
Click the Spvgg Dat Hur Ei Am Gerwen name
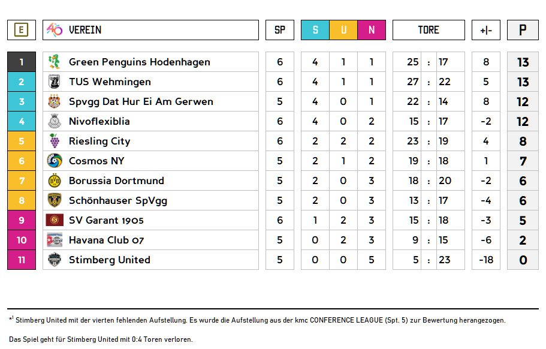coord(141,101)
